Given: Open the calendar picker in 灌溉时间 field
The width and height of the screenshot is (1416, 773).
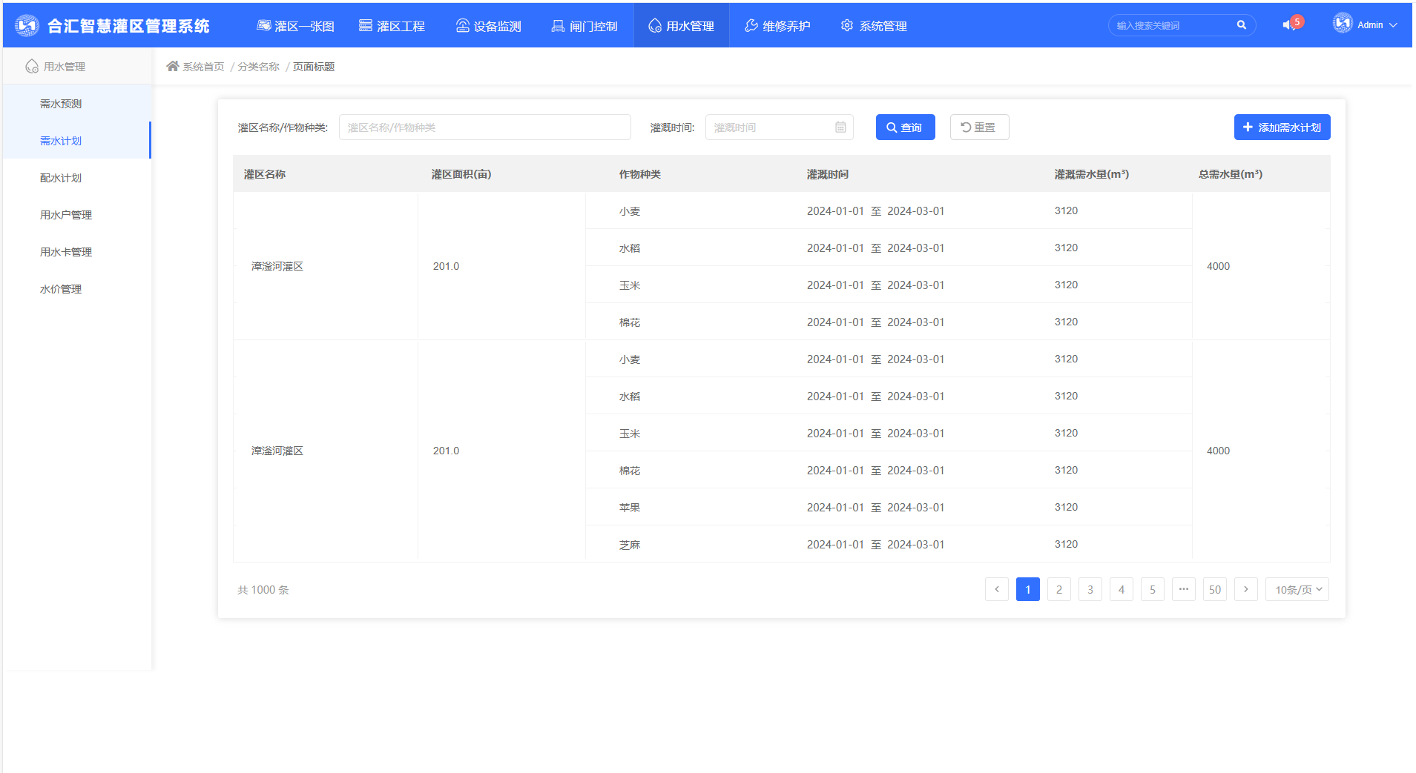Looking at the screenshot, I should coord(840,127).
